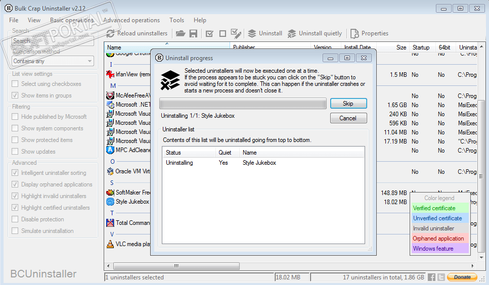489x285 pixels.
Task: Click the Donate button
Action: tap(462, 277)
